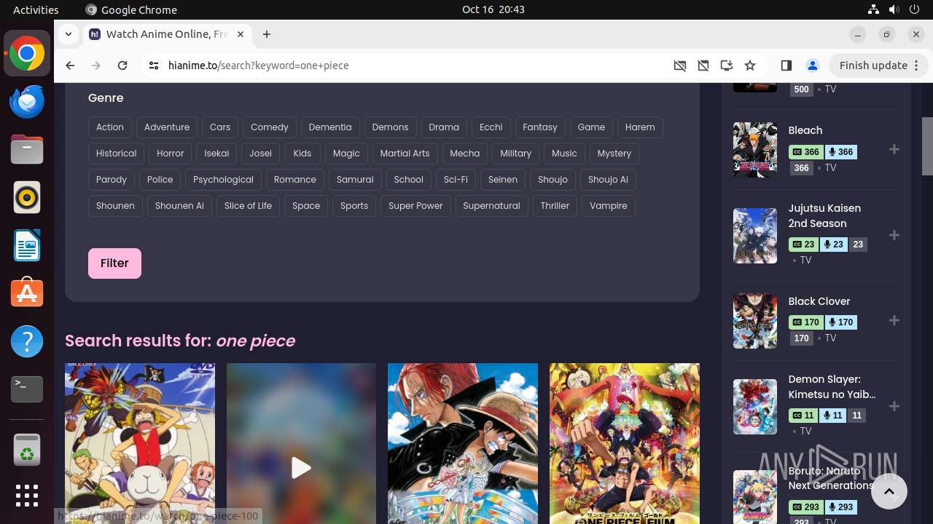This screenshot has width=933, height=524.
Task: Click the Bleach poster thumbnail
Action: pos(755,149)
